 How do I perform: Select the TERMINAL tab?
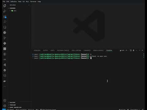tap(109, 50)
